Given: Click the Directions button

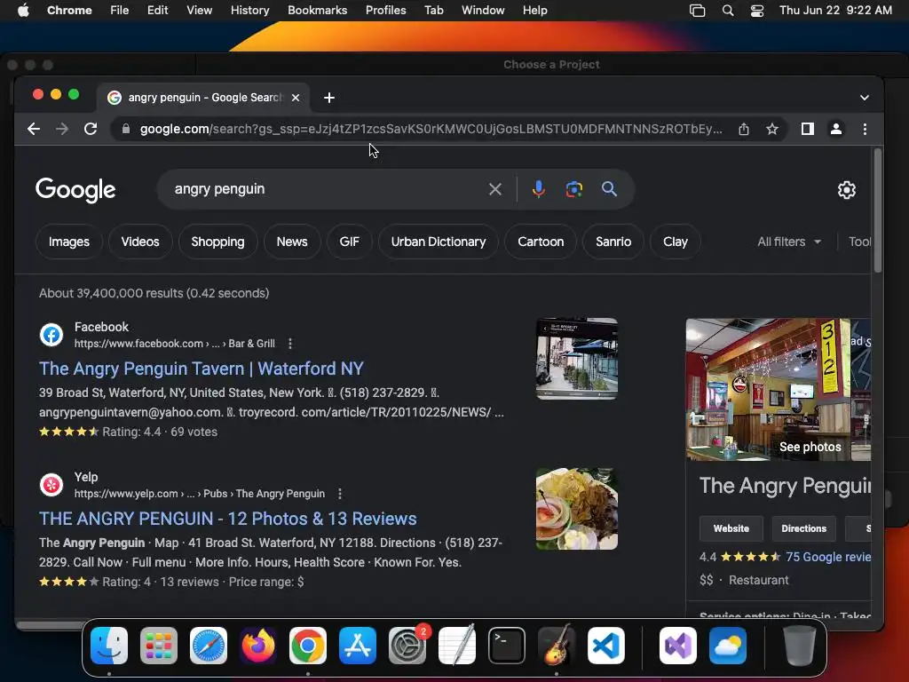Looking at the screenshot, I should pos(803,528).
